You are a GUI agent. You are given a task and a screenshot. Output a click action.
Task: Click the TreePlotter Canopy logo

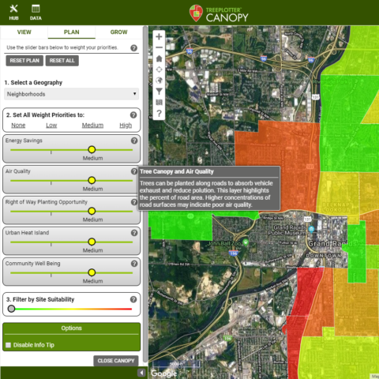pyautogui.click(x=219, y=13)
